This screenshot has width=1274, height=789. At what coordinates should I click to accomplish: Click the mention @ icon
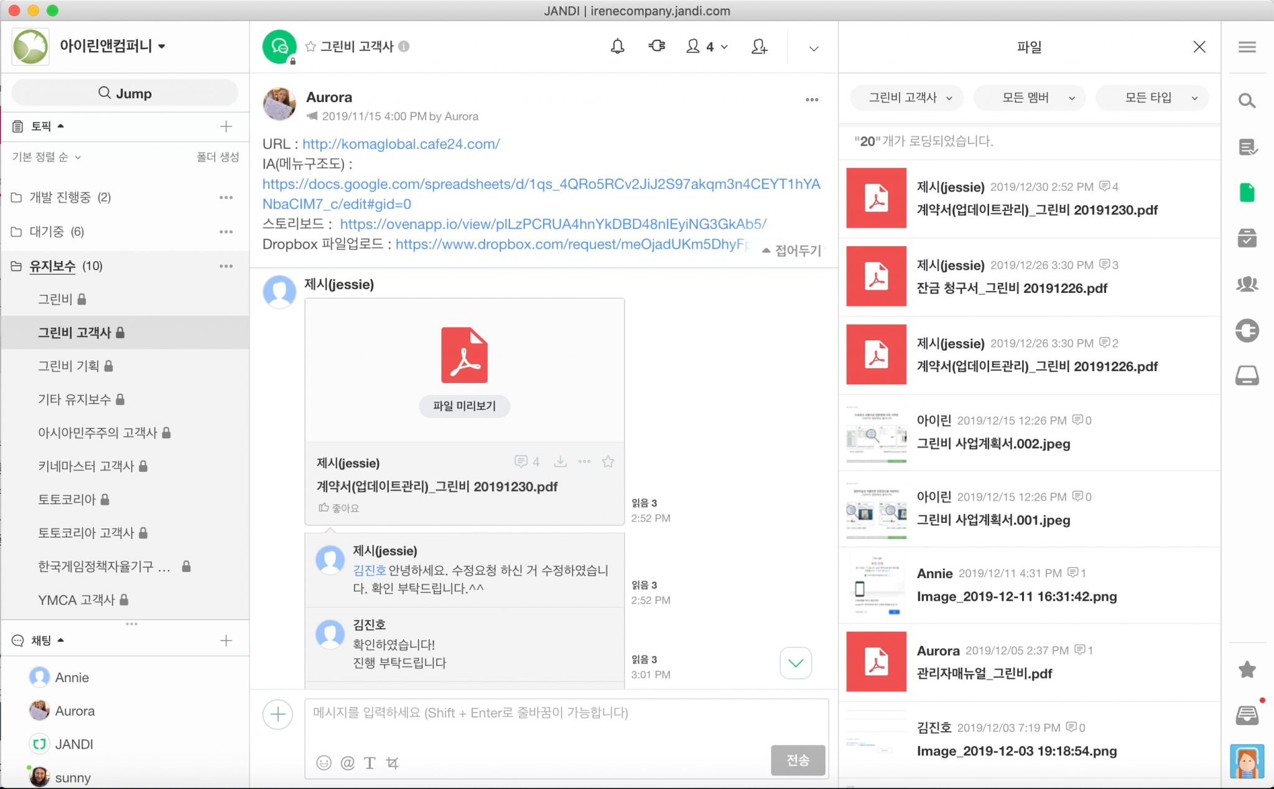click(347, 762)
